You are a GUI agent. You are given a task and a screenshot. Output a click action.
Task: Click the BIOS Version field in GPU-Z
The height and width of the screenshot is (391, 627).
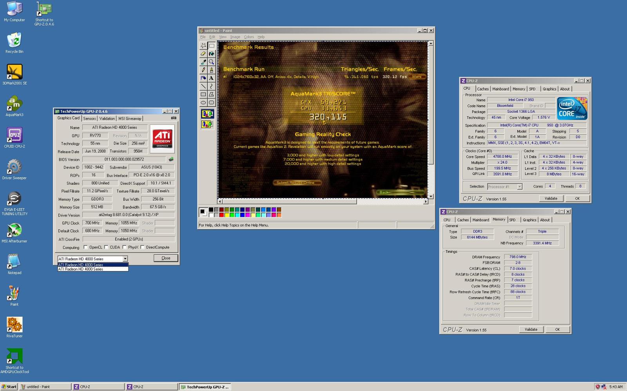pyautogui.click(x=124, y=159)
